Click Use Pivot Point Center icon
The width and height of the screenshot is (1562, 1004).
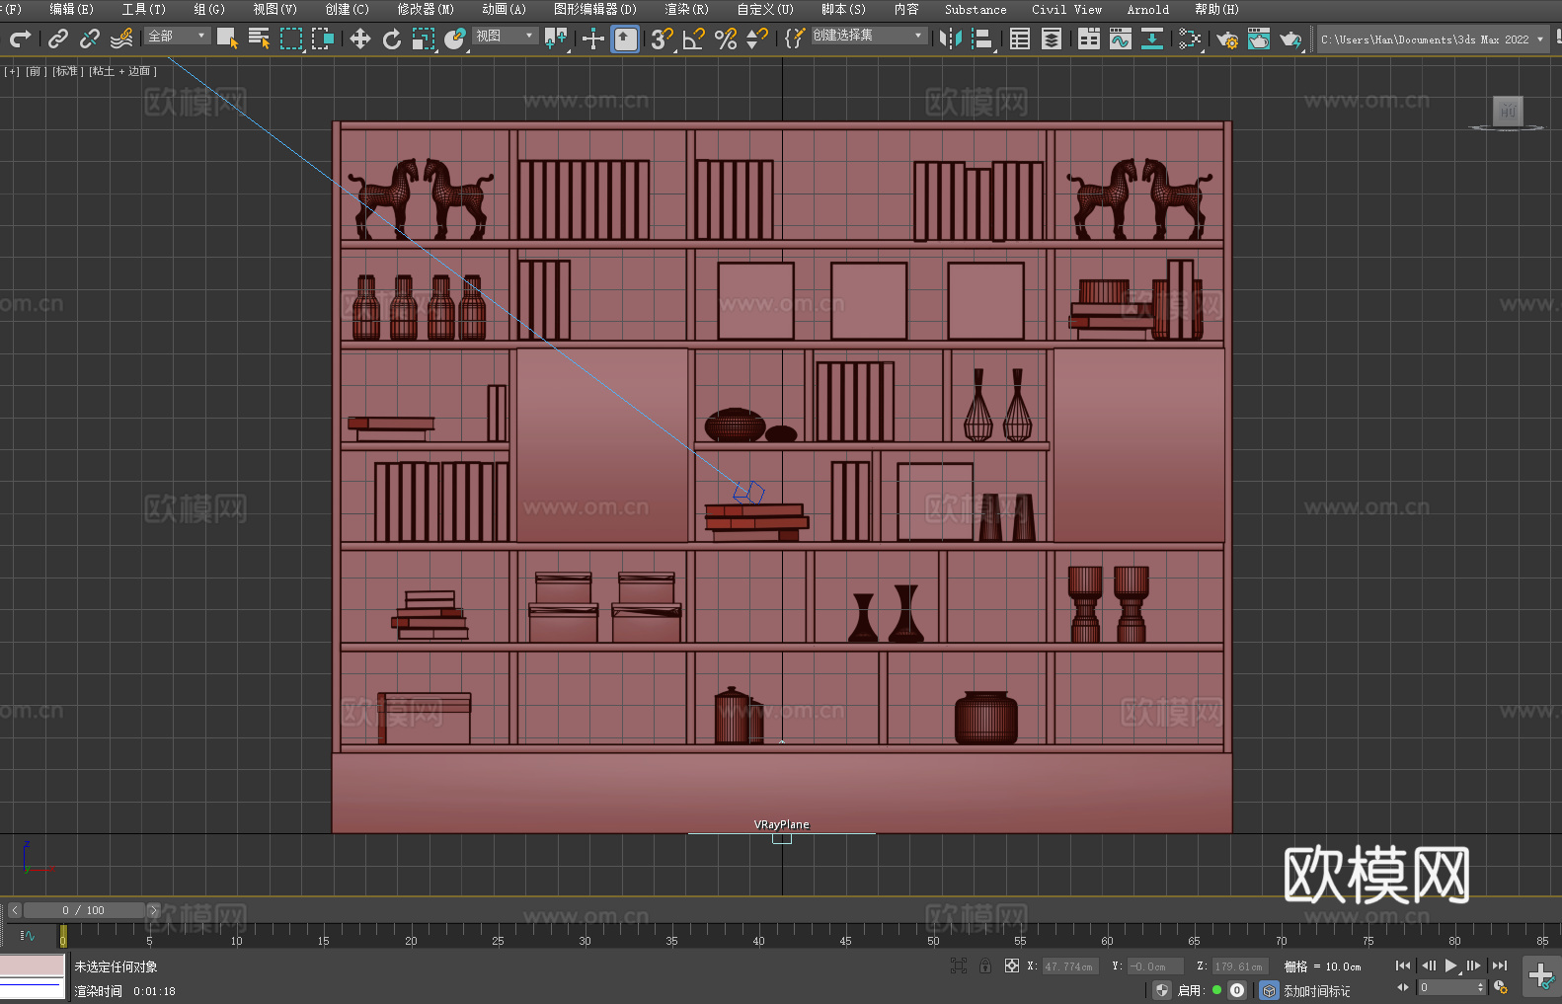pyautogui.click(x=556, y=39)
